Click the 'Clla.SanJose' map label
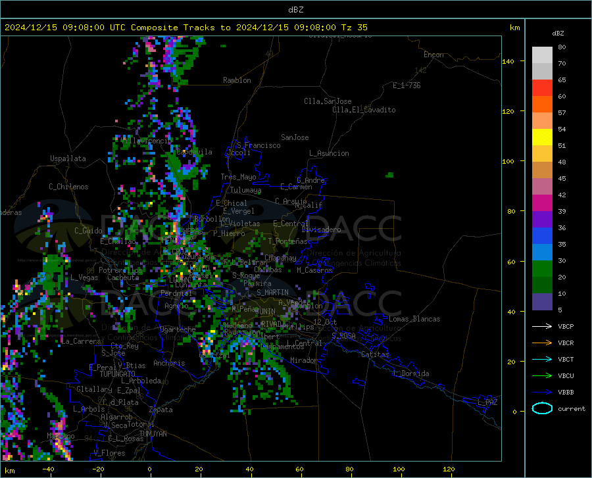The image size is (592, 478). (x=328, y=101)
